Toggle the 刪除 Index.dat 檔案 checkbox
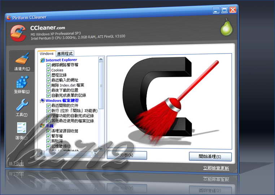The height and width of the screenshot is (195, 275). click(48, 85)
